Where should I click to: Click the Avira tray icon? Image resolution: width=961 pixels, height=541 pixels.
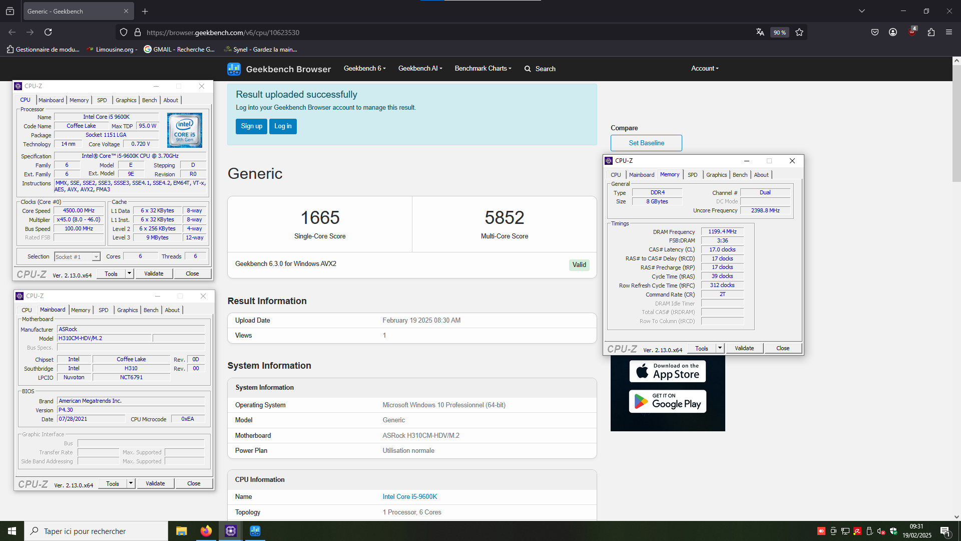(857, 531)
